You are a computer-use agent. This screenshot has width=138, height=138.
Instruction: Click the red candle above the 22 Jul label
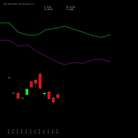31,84
